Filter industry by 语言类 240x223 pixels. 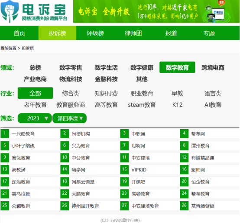[213, 93]
